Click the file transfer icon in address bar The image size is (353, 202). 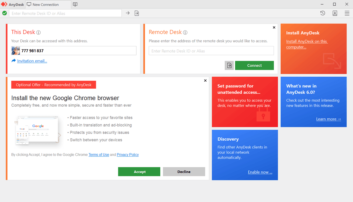click(x=137, y=13)
